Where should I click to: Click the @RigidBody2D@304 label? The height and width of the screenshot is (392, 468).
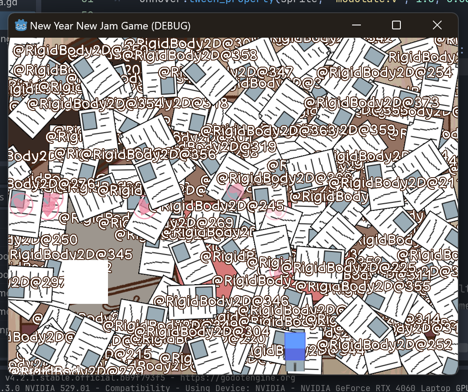[x=202, y=331]
